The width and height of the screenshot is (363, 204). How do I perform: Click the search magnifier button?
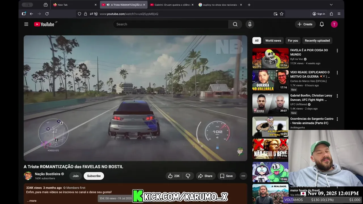tap(235, 24)
